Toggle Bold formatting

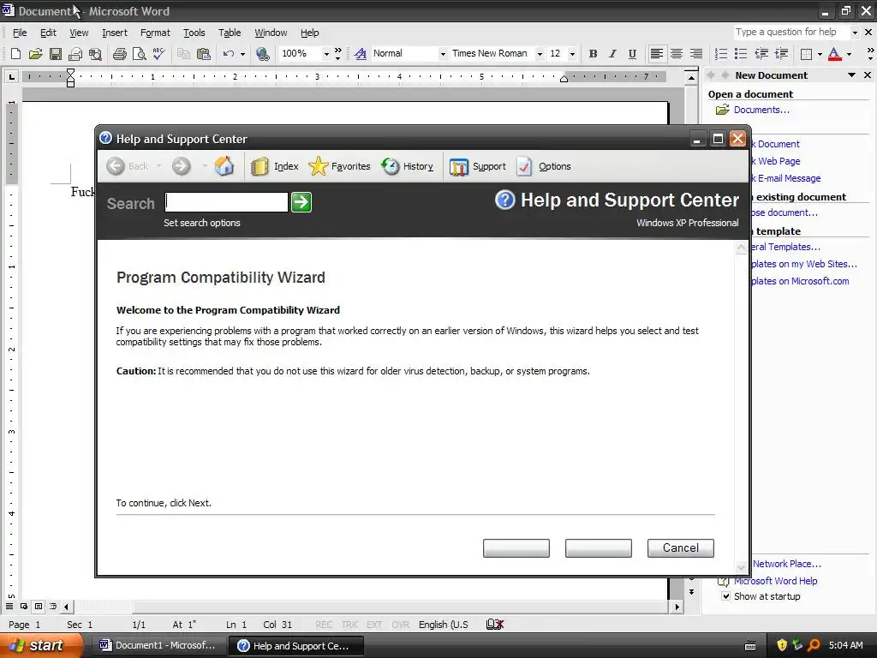tap(593, 54)
